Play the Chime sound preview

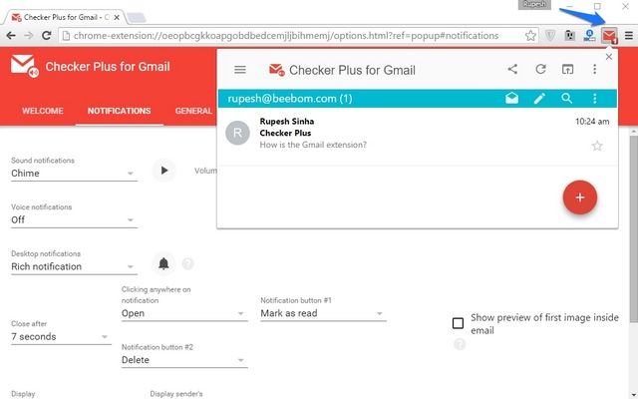pyautogui.click(x=163, y=171)
